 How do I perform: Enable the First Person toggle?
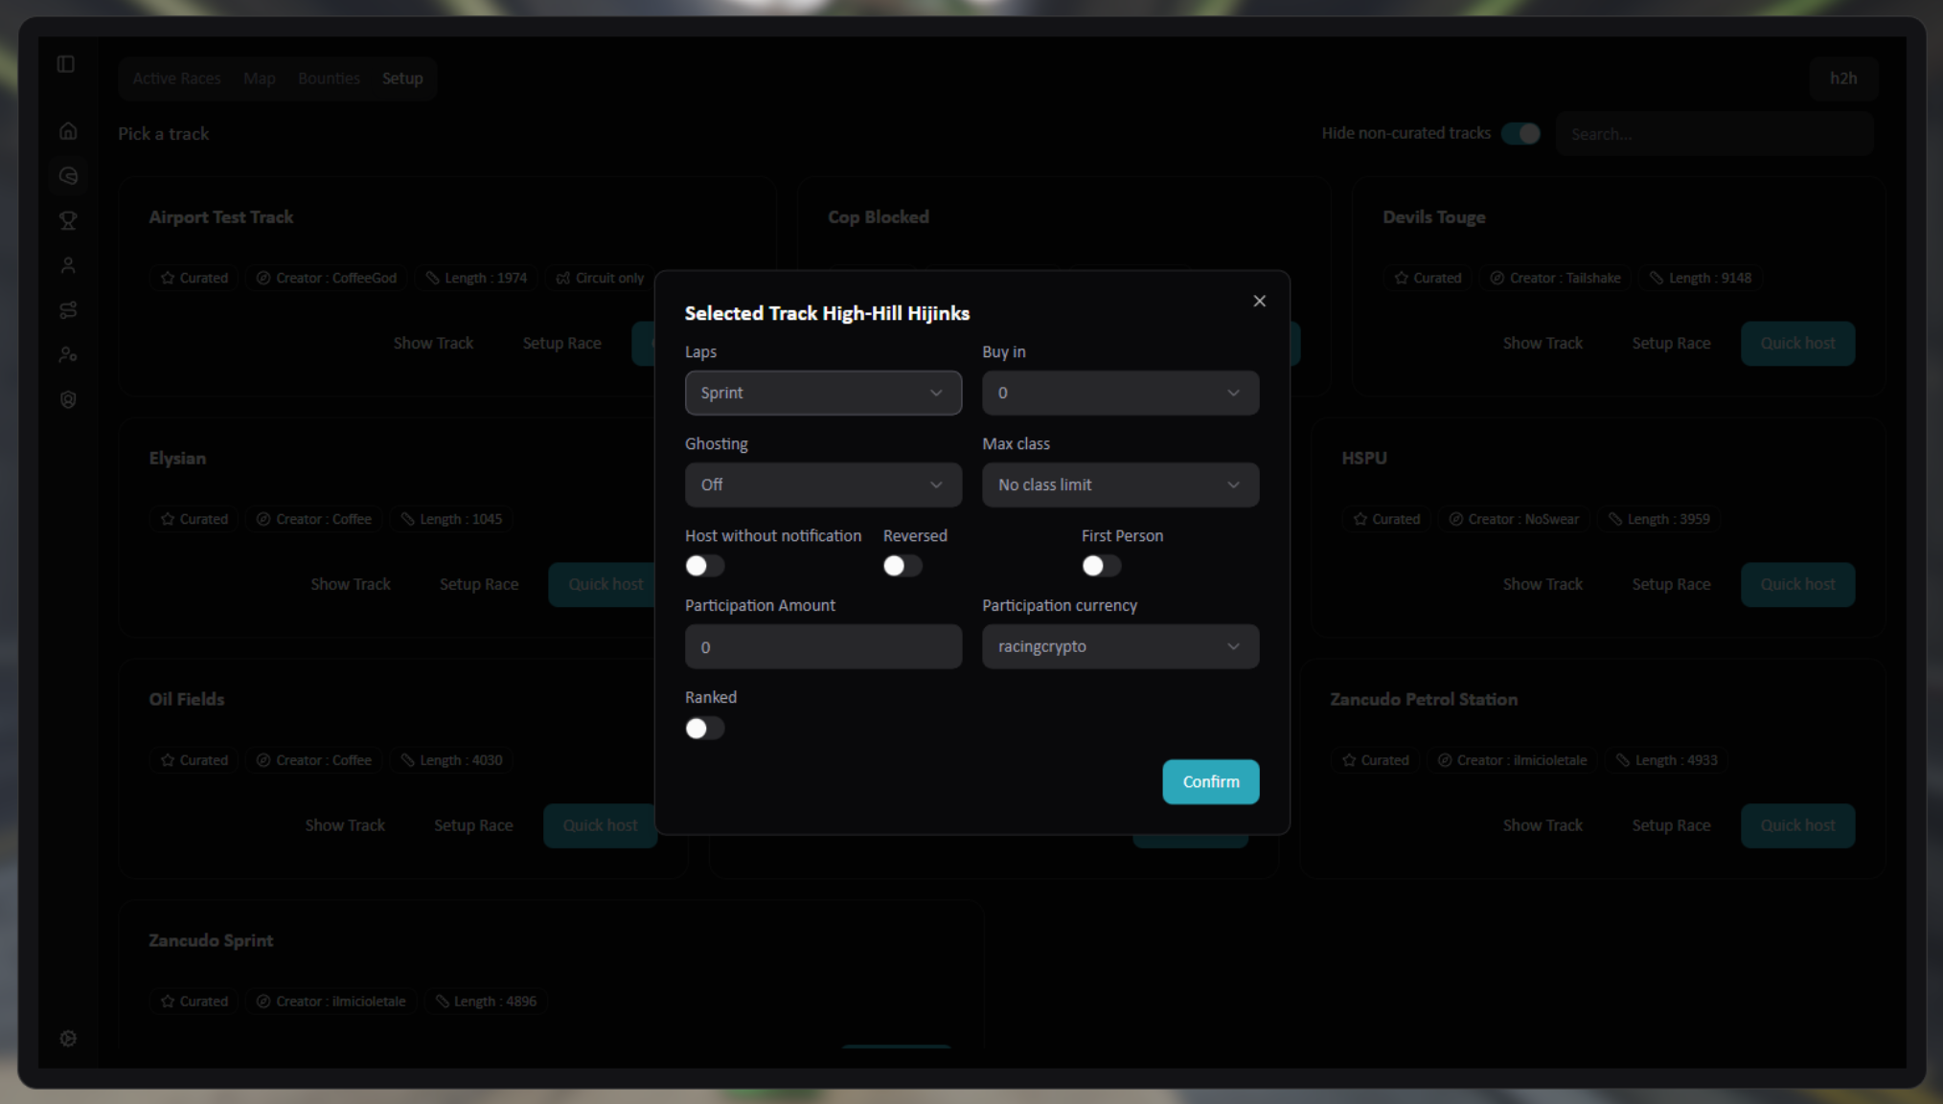pos(1100,566)
